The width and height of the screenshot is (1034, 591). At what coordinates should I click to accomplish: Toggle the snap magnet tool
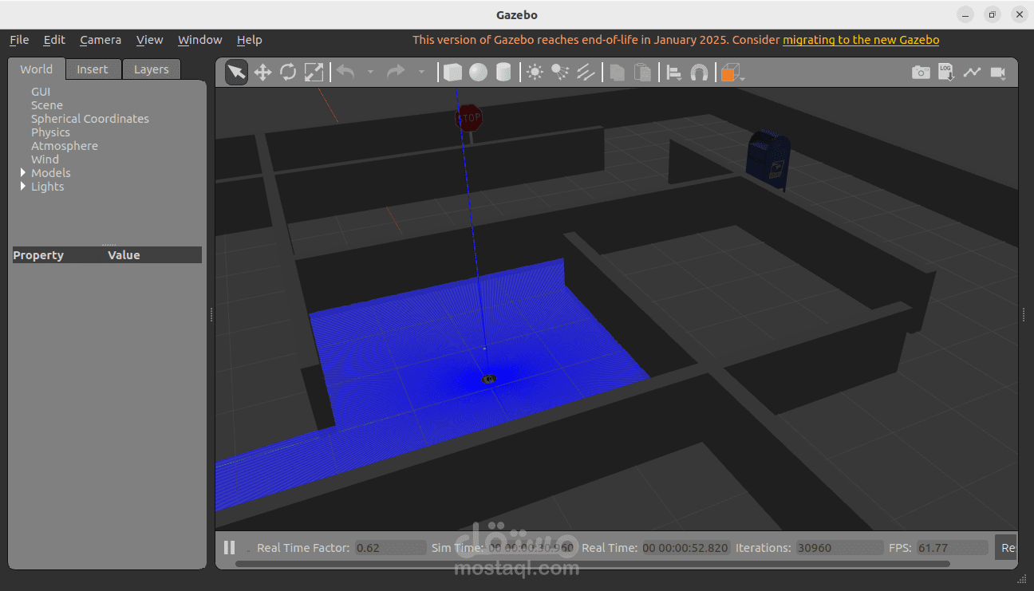(699, 73)
